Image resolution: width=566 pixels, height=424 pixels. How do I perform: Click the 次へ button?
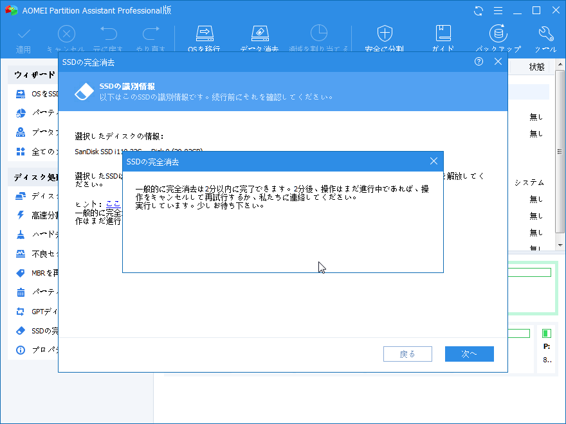tap(470, 354)
